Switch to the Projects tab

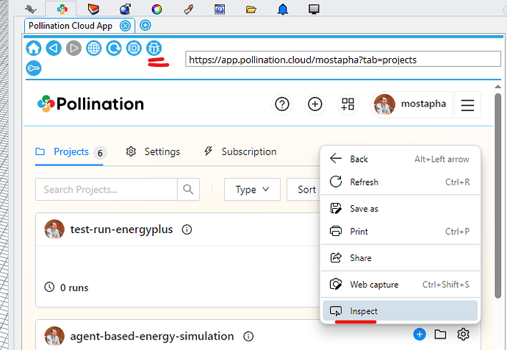click(x=71, y=151)
